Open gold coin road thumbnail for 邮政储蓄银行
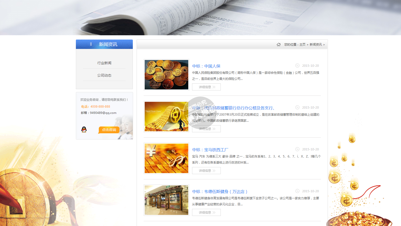 166,116
